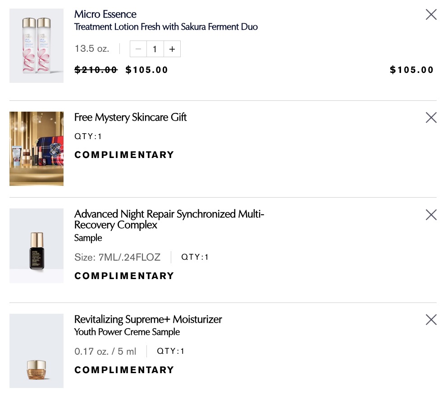Click the crossed-out $210.00 original price
The height and width of the screenshot is (397, 447).
point(96,70)
